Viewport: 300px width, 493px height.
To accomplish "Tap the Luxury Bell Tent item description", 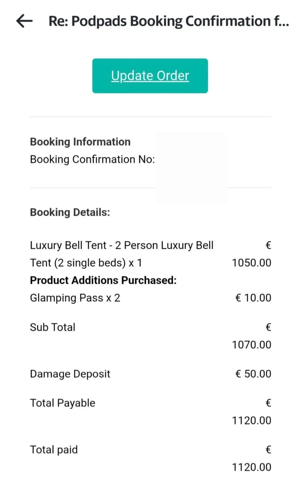I will [122, 254].
